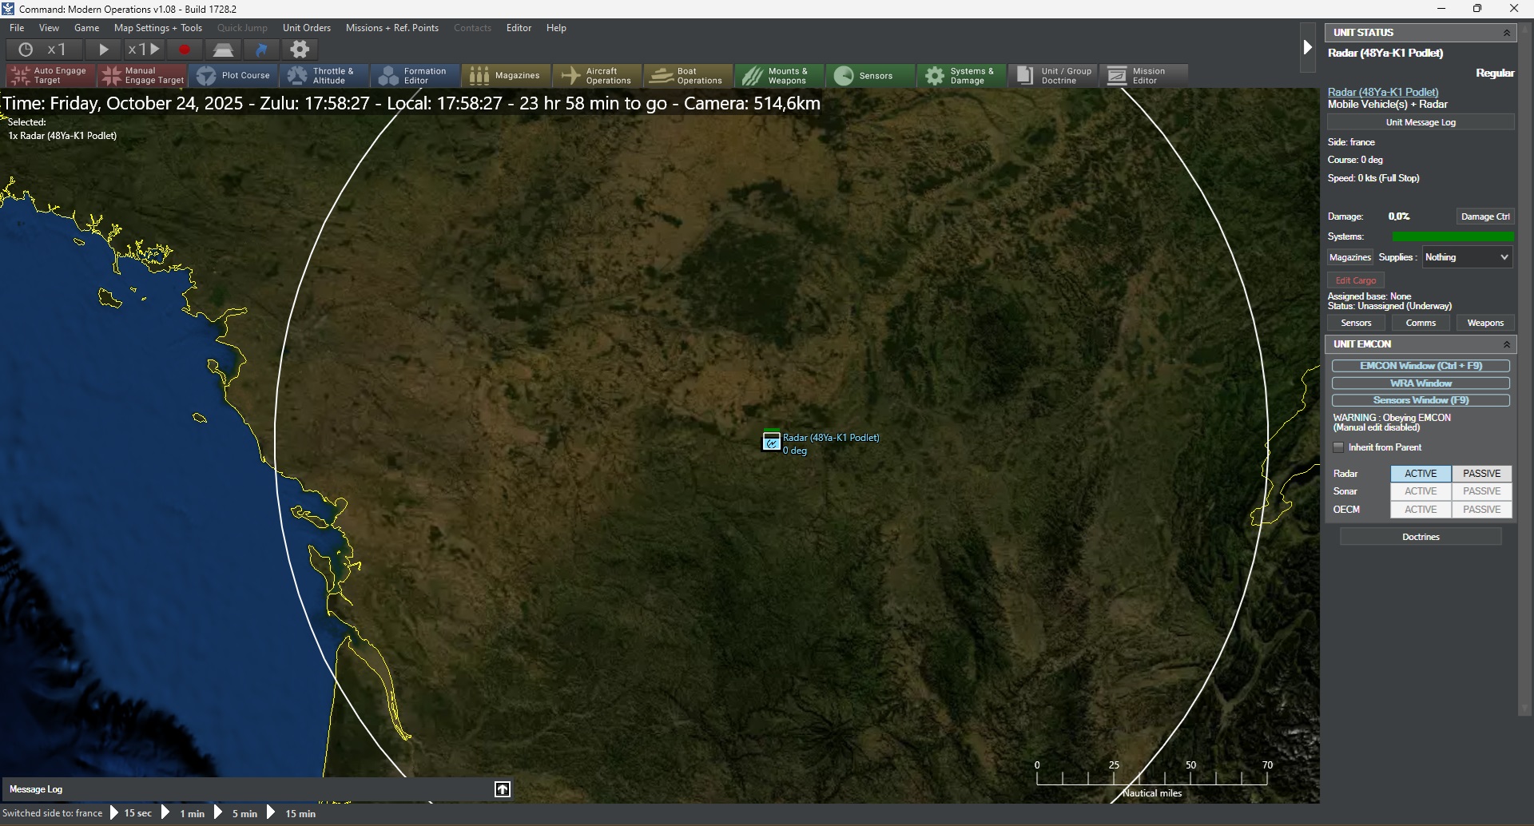Enable the Inherit from Parent checkbox
This screenshot has height=826, width=1534.
(x=1338, y=447)
